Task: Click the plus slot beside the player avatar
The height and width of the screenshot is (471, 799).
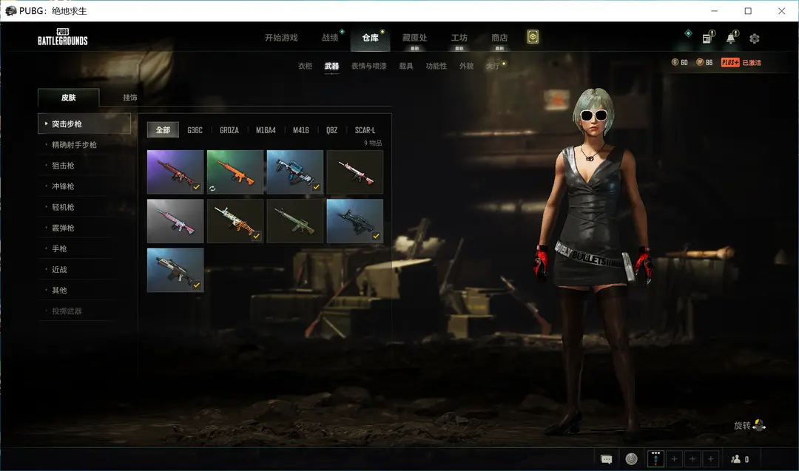Action: pos(674,458)
